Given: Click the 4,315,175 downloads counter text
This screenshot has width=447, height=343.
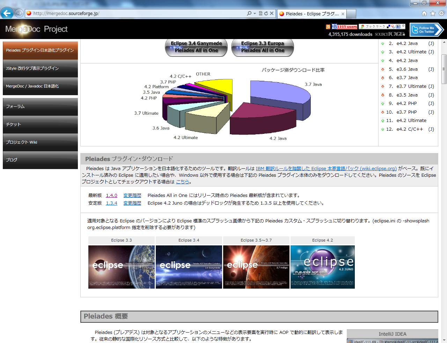Looking at the screenshot, I should coord(350,34).
